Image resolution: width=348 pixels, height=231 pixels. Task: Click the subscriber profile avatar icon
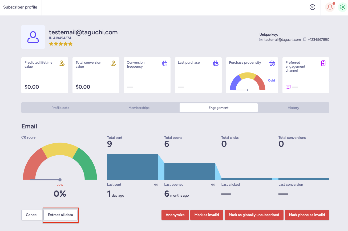point(33,37)
